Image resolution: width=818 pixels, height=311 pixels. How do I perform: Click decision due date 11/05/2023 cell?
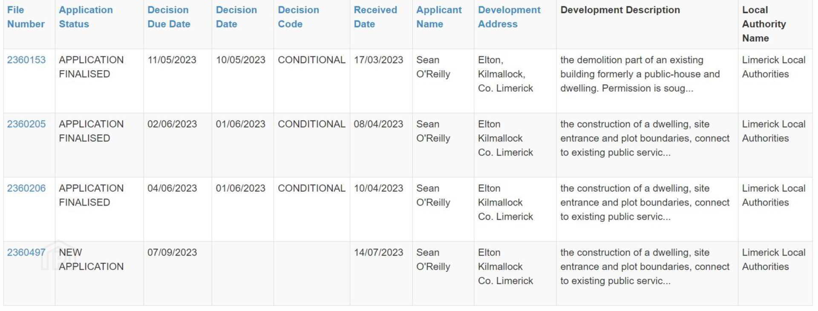172,60
